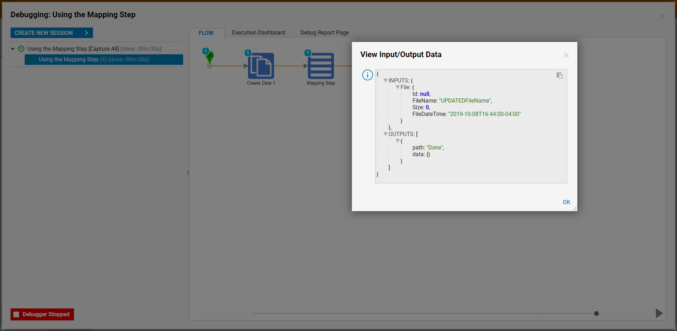Click the FileName value "UPDATEDFileName"
Viewport: 677px width, 331px height.
coord(465,100)
